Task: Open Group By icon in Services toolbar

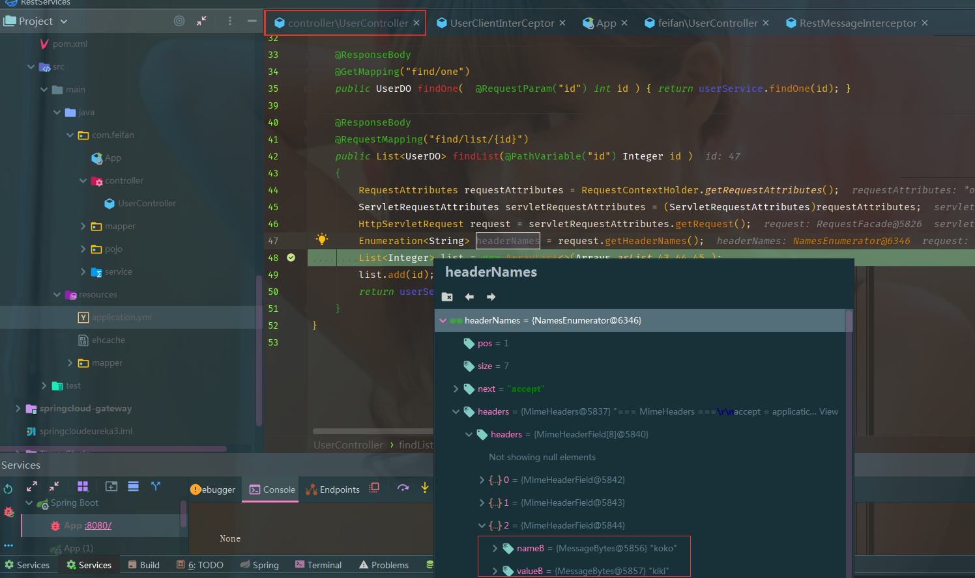Action: point(83,486)
